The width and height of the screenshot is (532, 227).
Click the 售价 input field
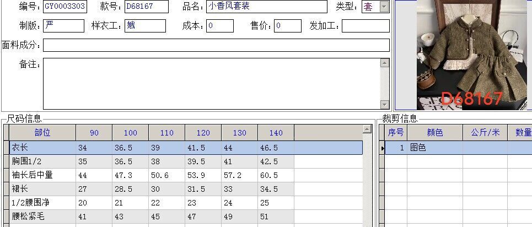288,26
